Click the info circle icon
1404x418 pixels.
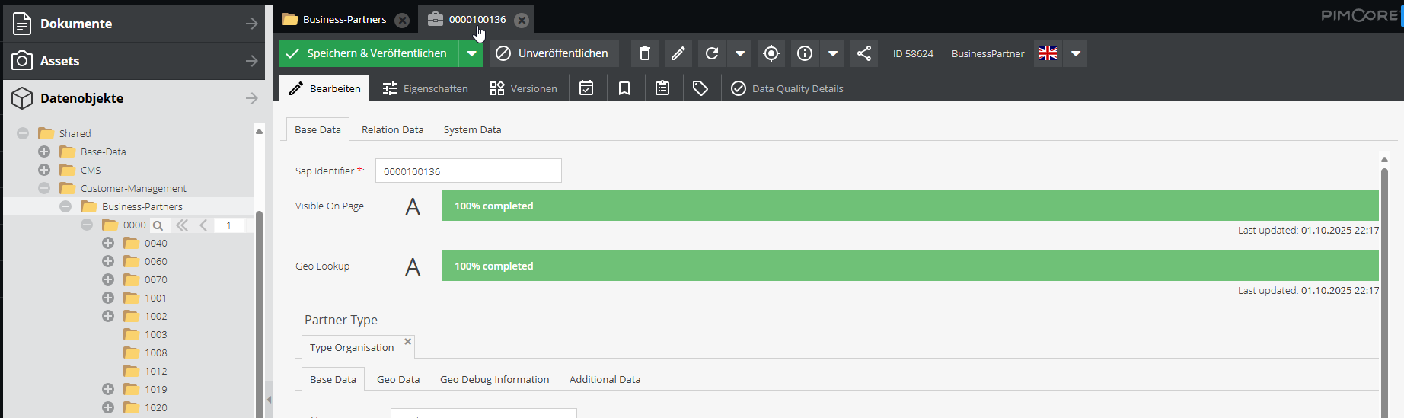tap(805, 53)
